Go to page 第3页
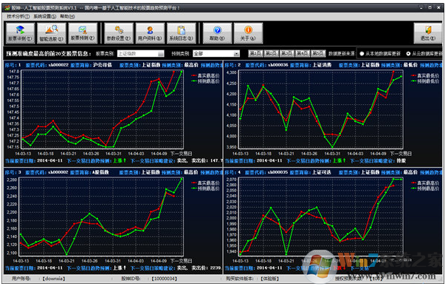Image resolution: width=448 pixels, height=286 pixels. [x=287, y=53]
